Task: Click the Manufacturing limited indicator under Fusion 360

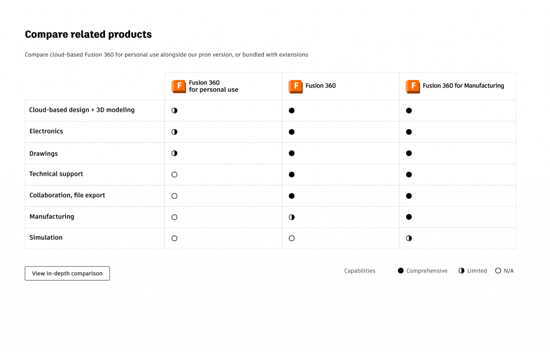Action: pyautogui.click(x=292, y=217)
